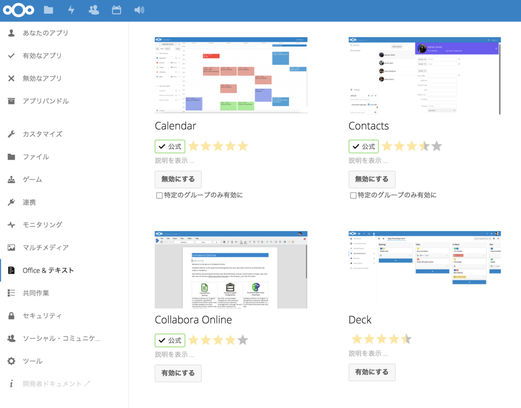Click the pulse icon beside モニタリング
This screenshot has height=408, width=521.
(11, 225)
